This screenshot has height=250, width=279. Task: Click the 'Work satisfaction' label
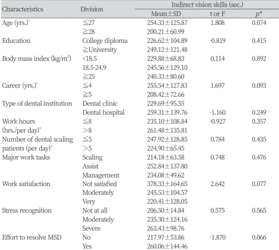[26, 184]
